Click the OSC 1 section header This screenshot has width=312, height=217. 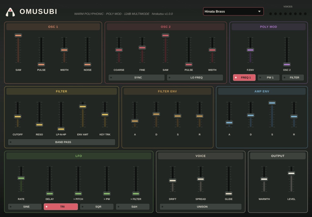(53, 27)
